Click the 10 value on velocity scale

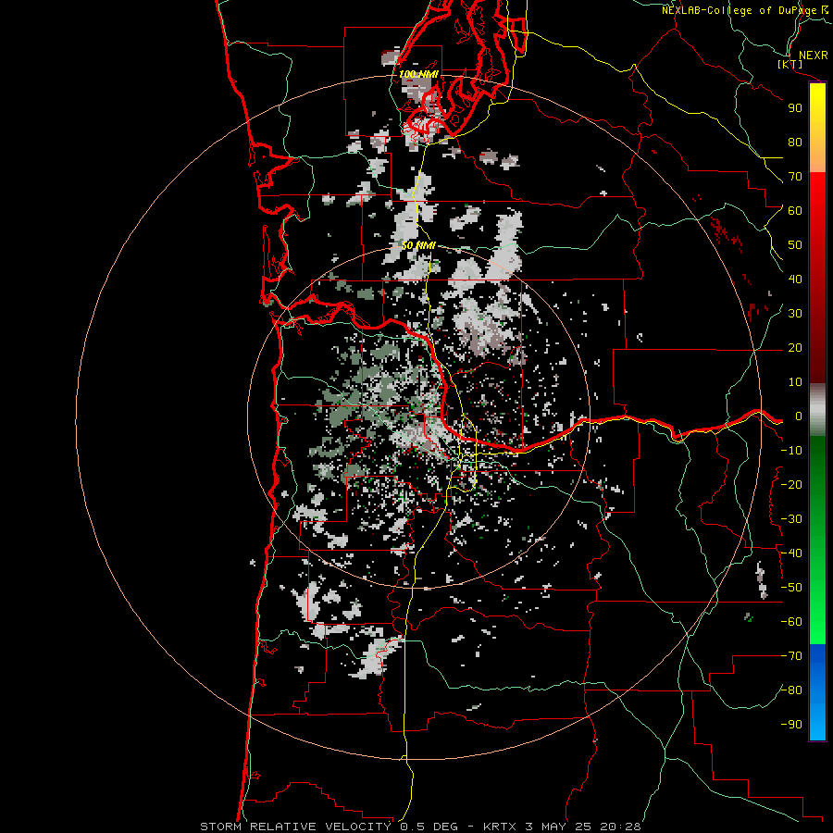click(795, 382)
